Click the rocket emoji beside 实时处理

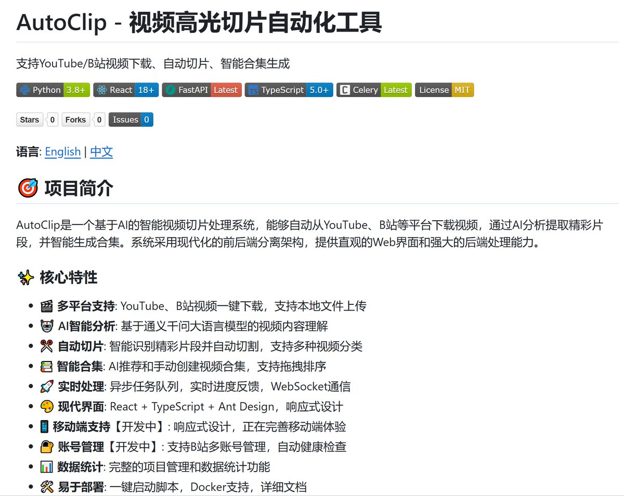47,386
